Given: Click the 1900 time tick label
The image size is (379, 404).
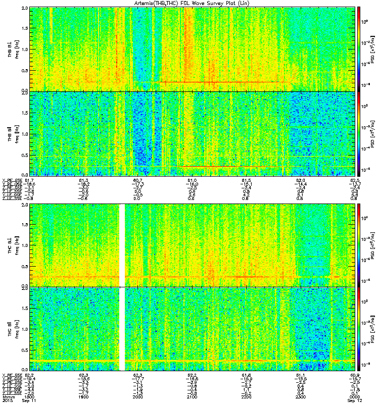Looking at the screenshot, I should click(x=83, y=397).
